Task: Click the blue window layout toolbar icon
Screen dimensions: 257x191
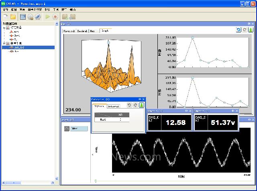Action: 23,17
